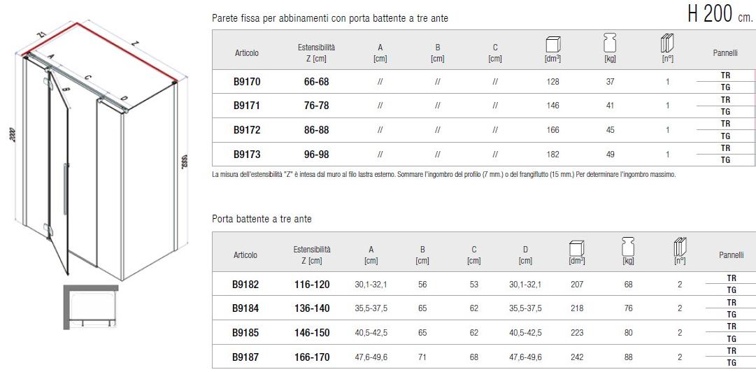Choose the TG panel option for B9172

coord(725,136)
